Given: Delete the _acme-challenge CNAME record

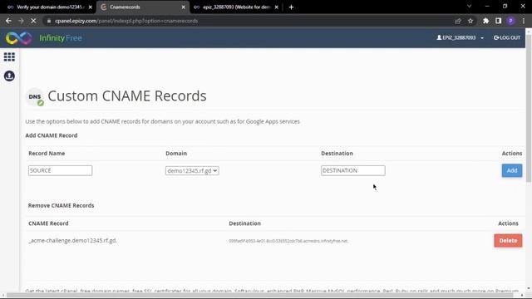Looking at the screenshot, I should 508,241.
